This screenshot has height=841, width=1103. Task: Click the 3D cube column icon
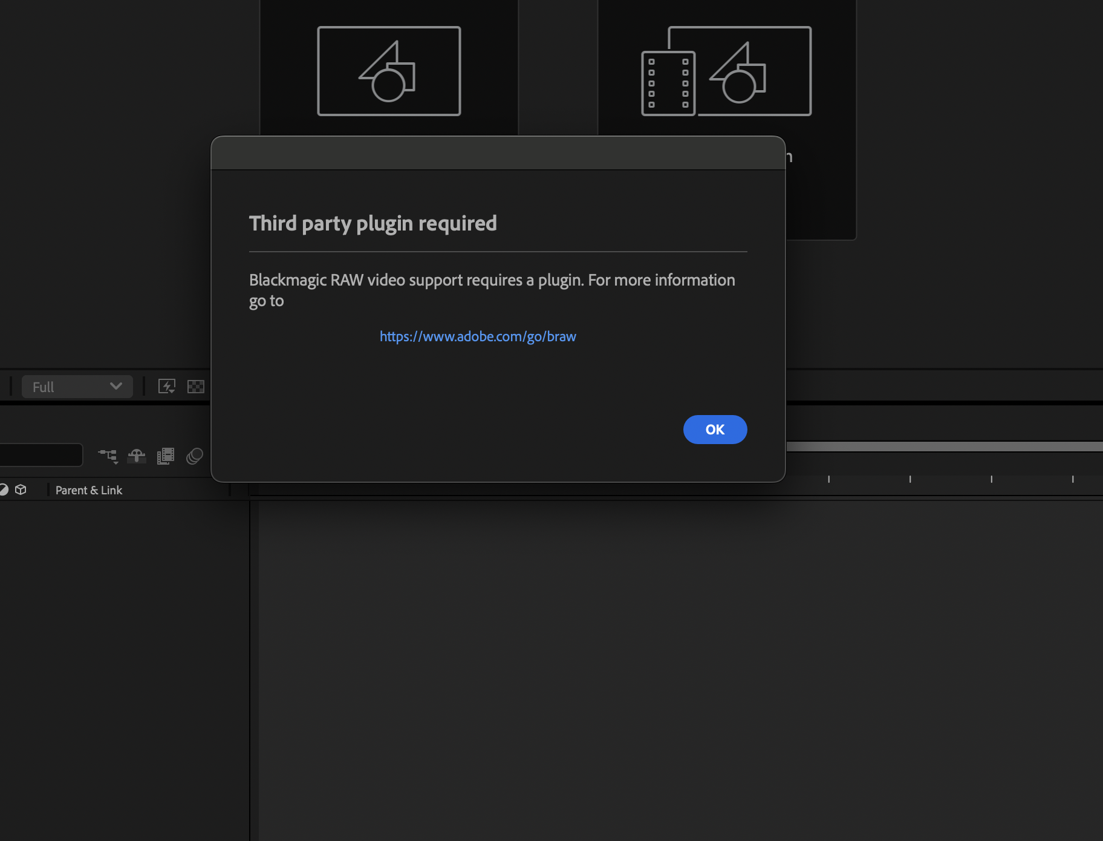(x=21, y=490)
